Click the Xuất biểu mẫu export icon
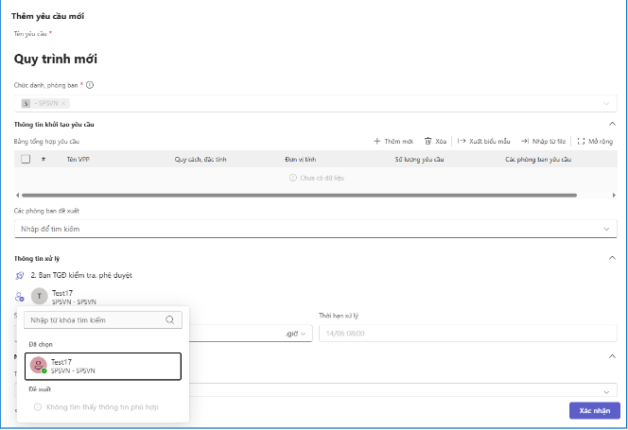This screenshot has height=430, width=628. (462, 141)
